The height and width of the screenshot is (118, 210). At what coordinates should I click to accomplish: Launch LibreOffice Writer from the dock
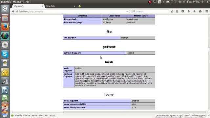tap(5, 90)
